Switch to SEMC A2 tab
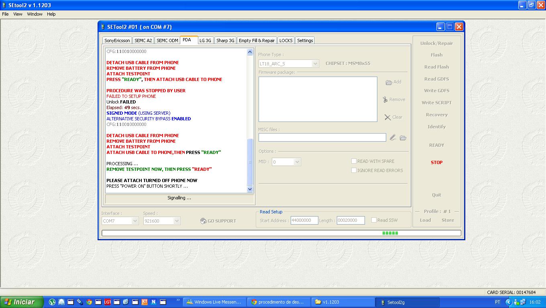This screenshot has height=308, width=546. tap(143, 41)
